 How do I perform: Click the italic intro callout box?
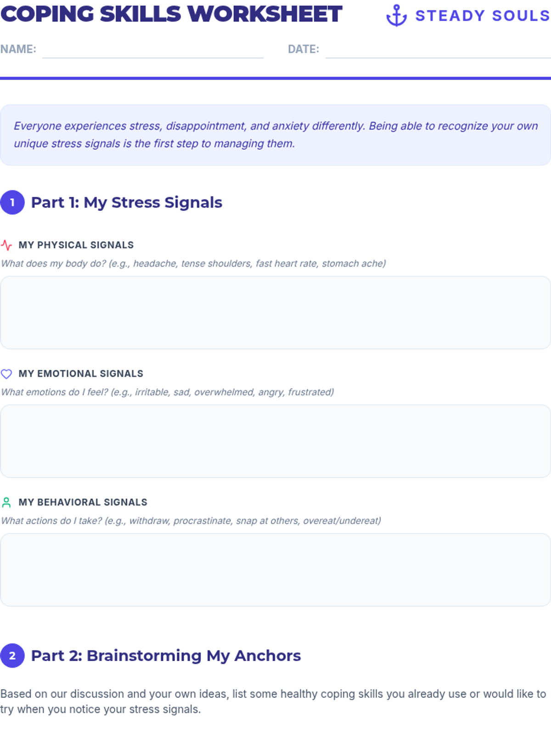pos(275,135)
